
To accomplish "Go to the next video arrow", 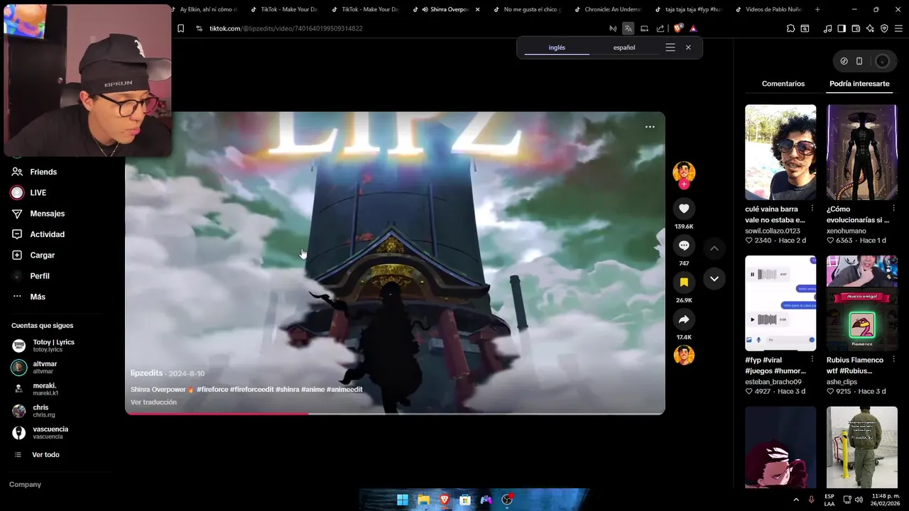I will [x=714, y=279].
